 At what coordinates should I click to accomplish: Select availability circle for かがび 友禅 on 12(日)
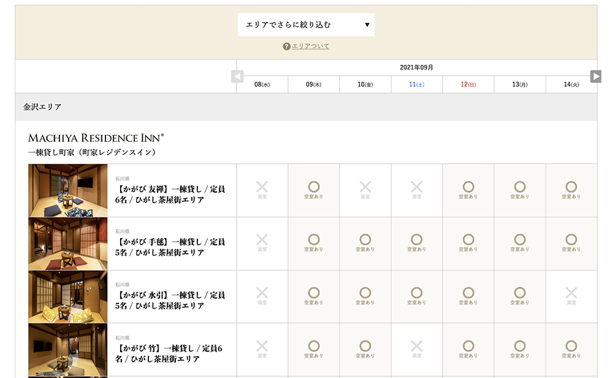468,187
